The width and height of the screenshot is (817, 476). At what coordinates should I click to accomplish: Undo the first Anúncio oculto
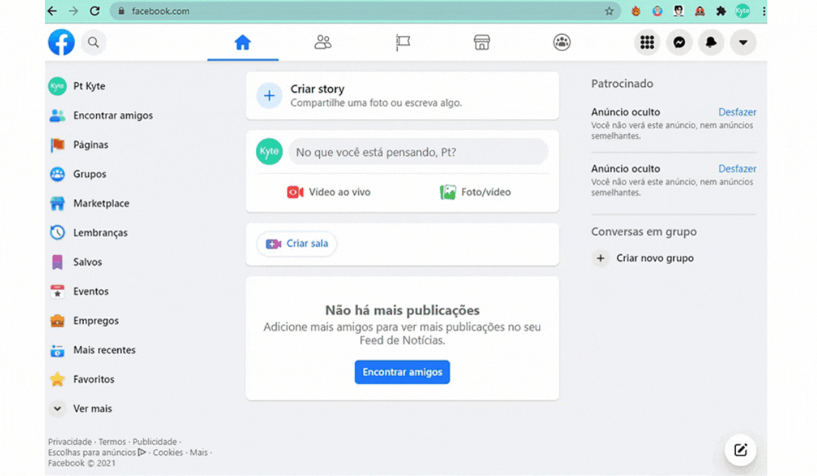(x=737, y=112)
